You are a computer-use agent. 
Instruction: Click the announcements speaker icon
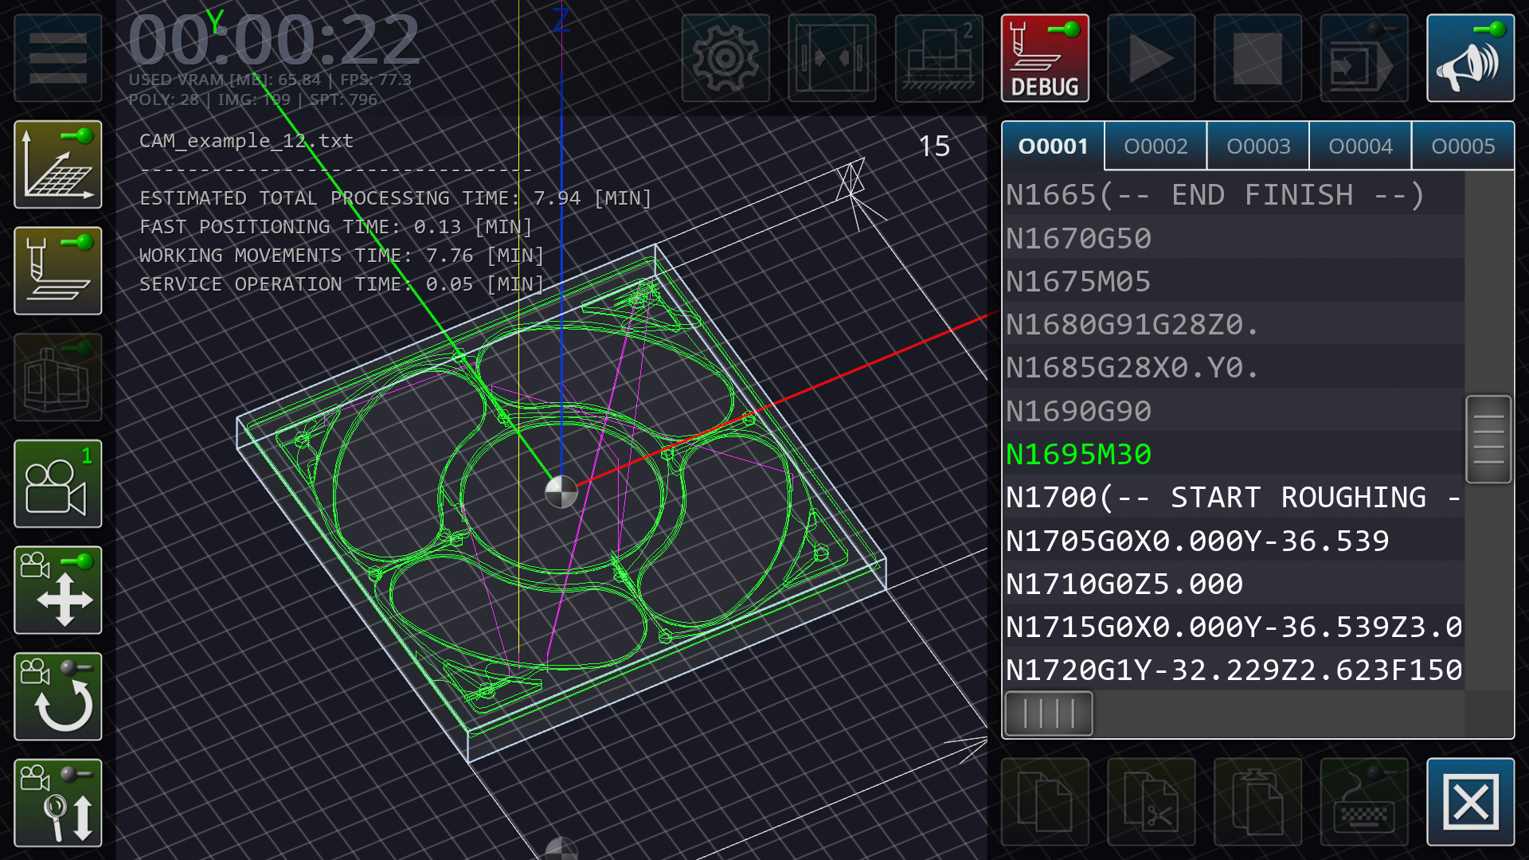tap(1470, 58)
